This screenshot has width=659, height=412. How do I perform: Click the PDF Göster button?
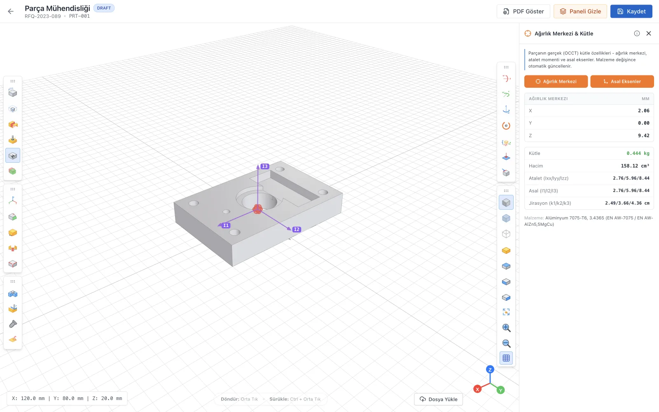pos(523,12)
